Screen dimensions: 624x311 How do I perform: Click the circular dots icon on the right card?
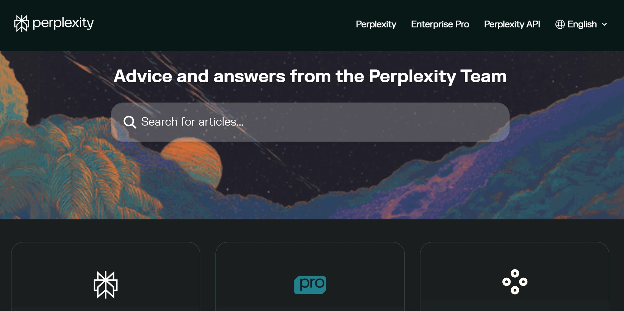point(514,283)
